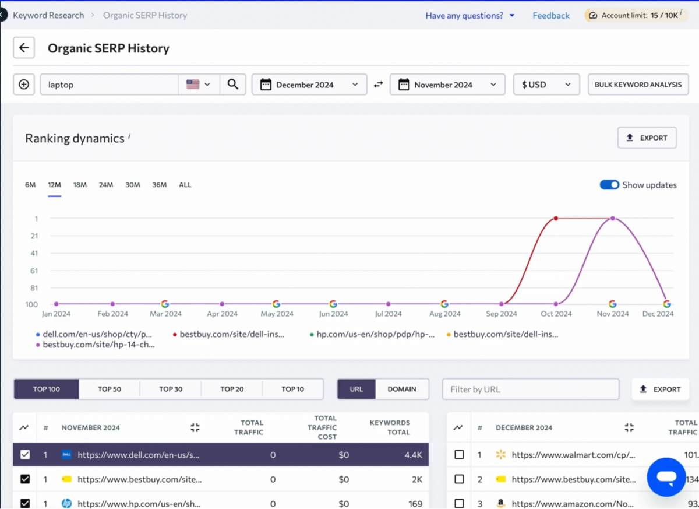Open the November 2024 date dropdown
Image resolution: width=699 pixels, height=509 pixels.
pos(447,85)
